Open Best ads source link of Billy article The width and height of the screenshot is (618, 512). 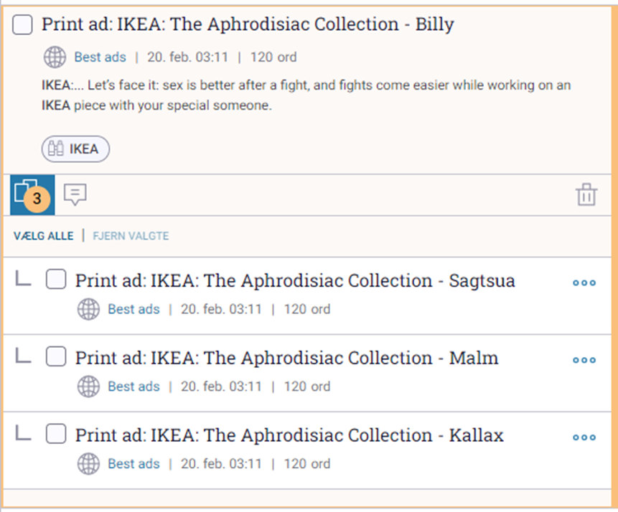[100, 57]
